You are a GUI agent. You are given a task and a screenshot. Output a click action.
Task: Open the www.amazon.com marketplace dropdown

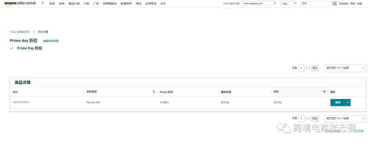[259, 3]
